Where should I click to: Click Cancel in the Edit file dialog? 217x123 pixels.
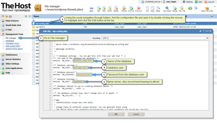click(136, 114)
